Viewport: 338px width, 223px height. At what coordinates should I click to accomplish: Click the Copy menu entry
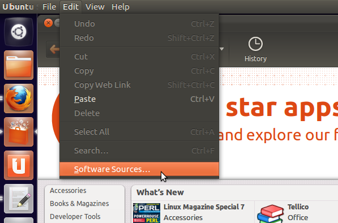139,71
